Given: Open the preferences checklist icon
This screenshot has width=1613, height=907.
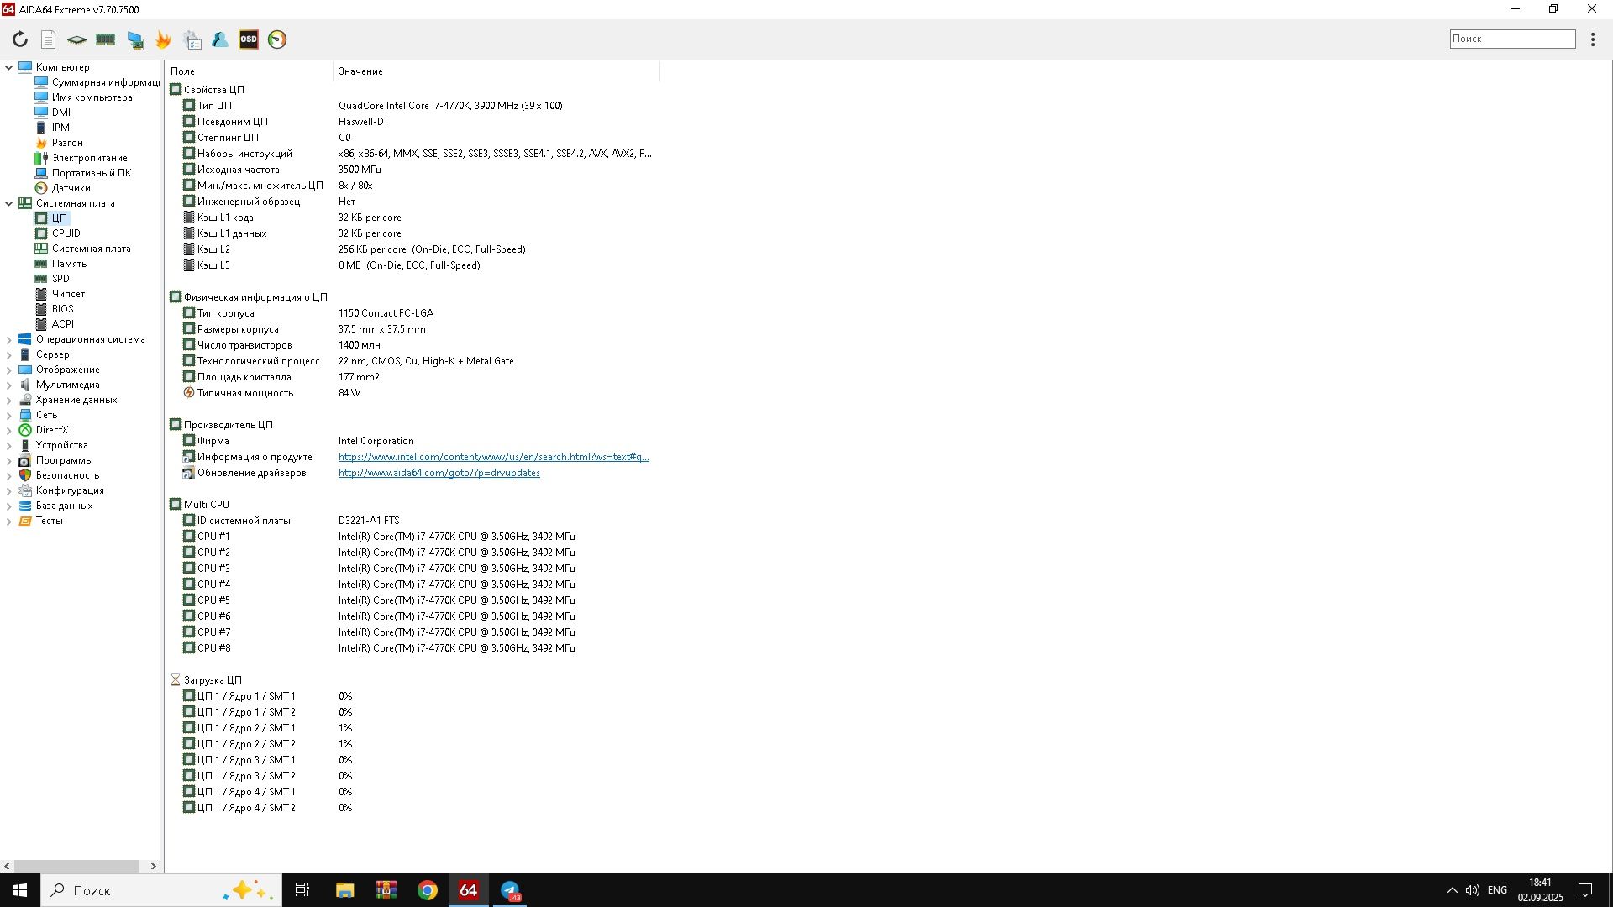Looking at the screenshot, I should (192, 39).
